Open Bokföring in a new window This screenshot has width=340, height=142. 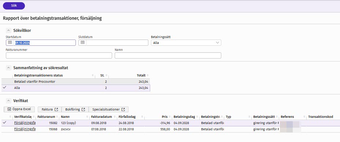pyautogui.click(x=75, y=109)
